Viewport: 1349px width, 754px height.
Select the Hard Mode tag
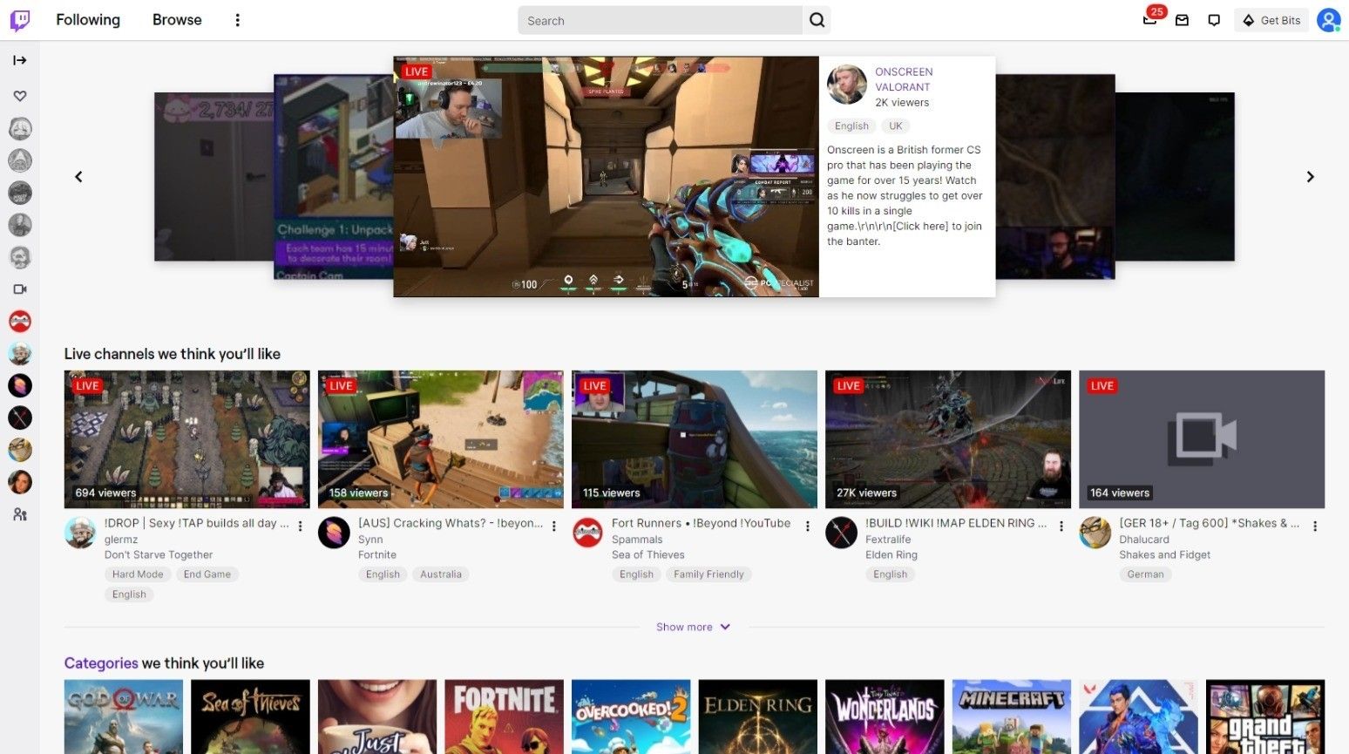click(x=138, y=574)
